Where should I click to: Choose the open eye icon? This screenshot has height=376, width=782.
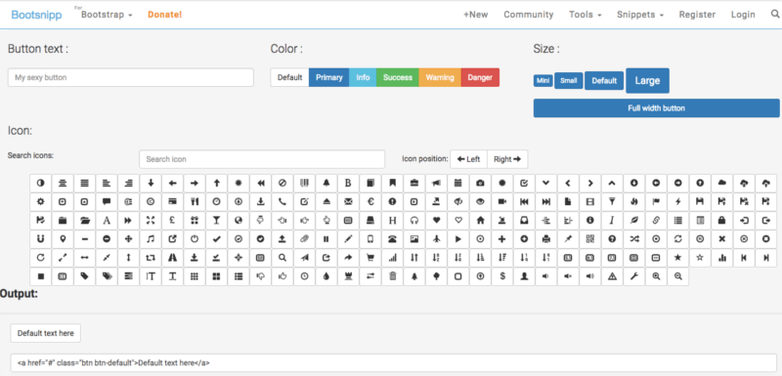click(480, 202)
